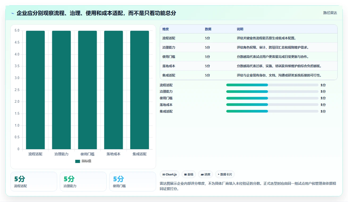Viewport: 348px width, 202px height.
Task: Click the 流程适配 bar in chart
Action: pos(35,90)
